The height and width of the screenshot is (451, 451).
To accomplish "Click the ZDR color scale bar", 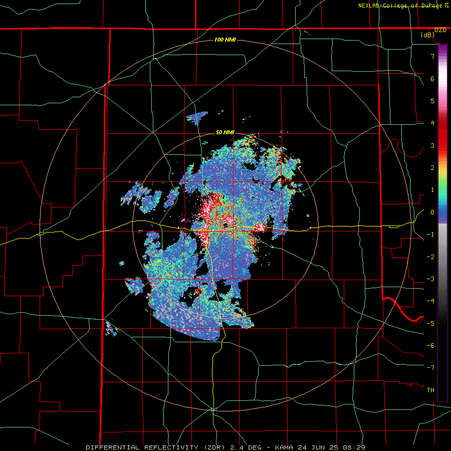I will tap(442, 222).
